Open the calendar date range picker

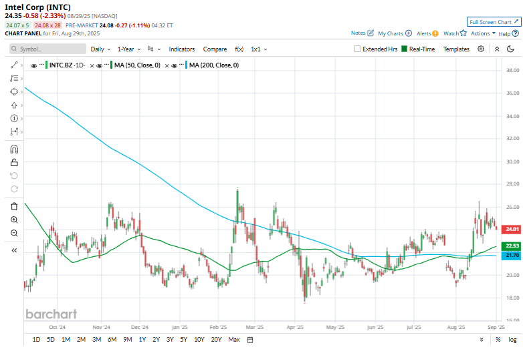(x=250, y=340)
